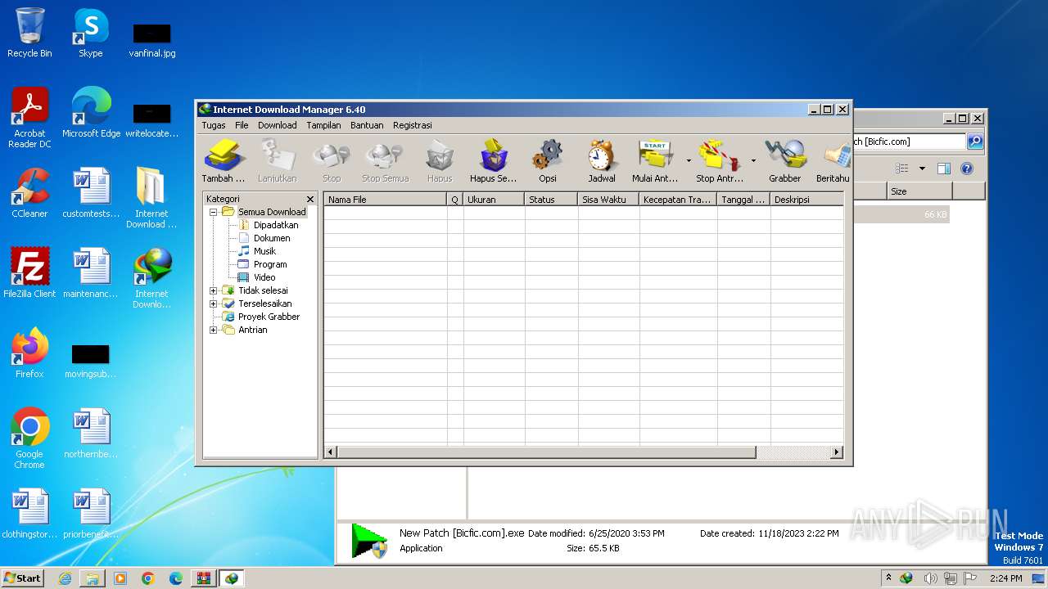Open Windows Media Player taskbar icon
This screenshot has height=589, width=1048.
pyautogui.click(x=120, y=578)
